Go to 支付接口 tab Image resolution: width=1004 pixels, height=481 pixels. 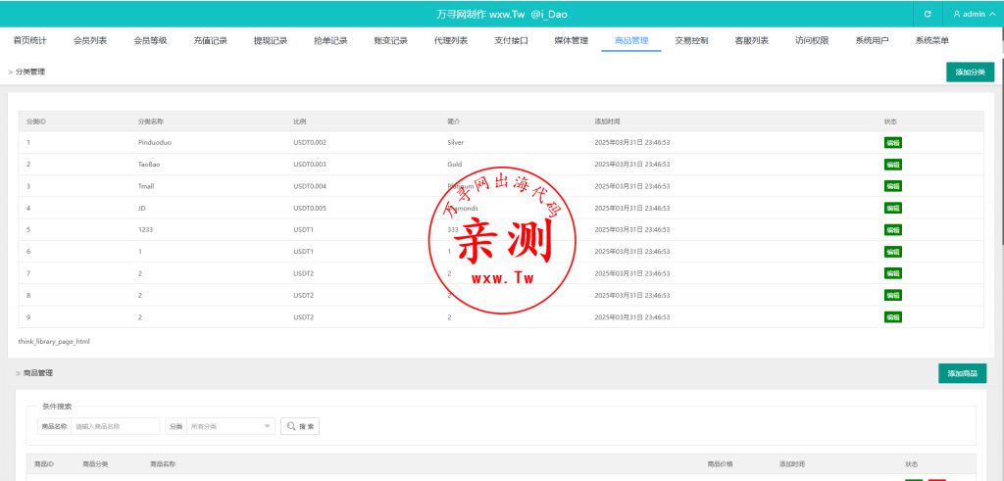coord(512,40)
